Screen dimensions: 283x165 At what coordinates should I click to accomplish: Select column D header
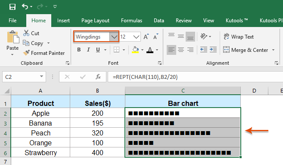[x=254, y=91]
